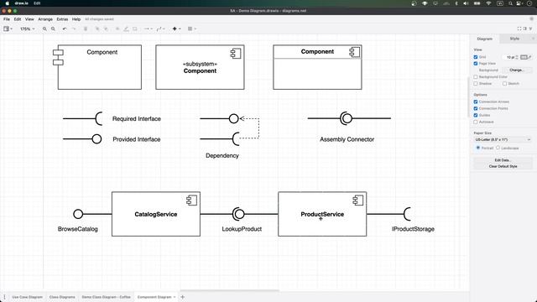This screenshot has height=302, width=537.
Task: Switch to Demo Class Diagram - Coffee tab
Action: point(107,297)
